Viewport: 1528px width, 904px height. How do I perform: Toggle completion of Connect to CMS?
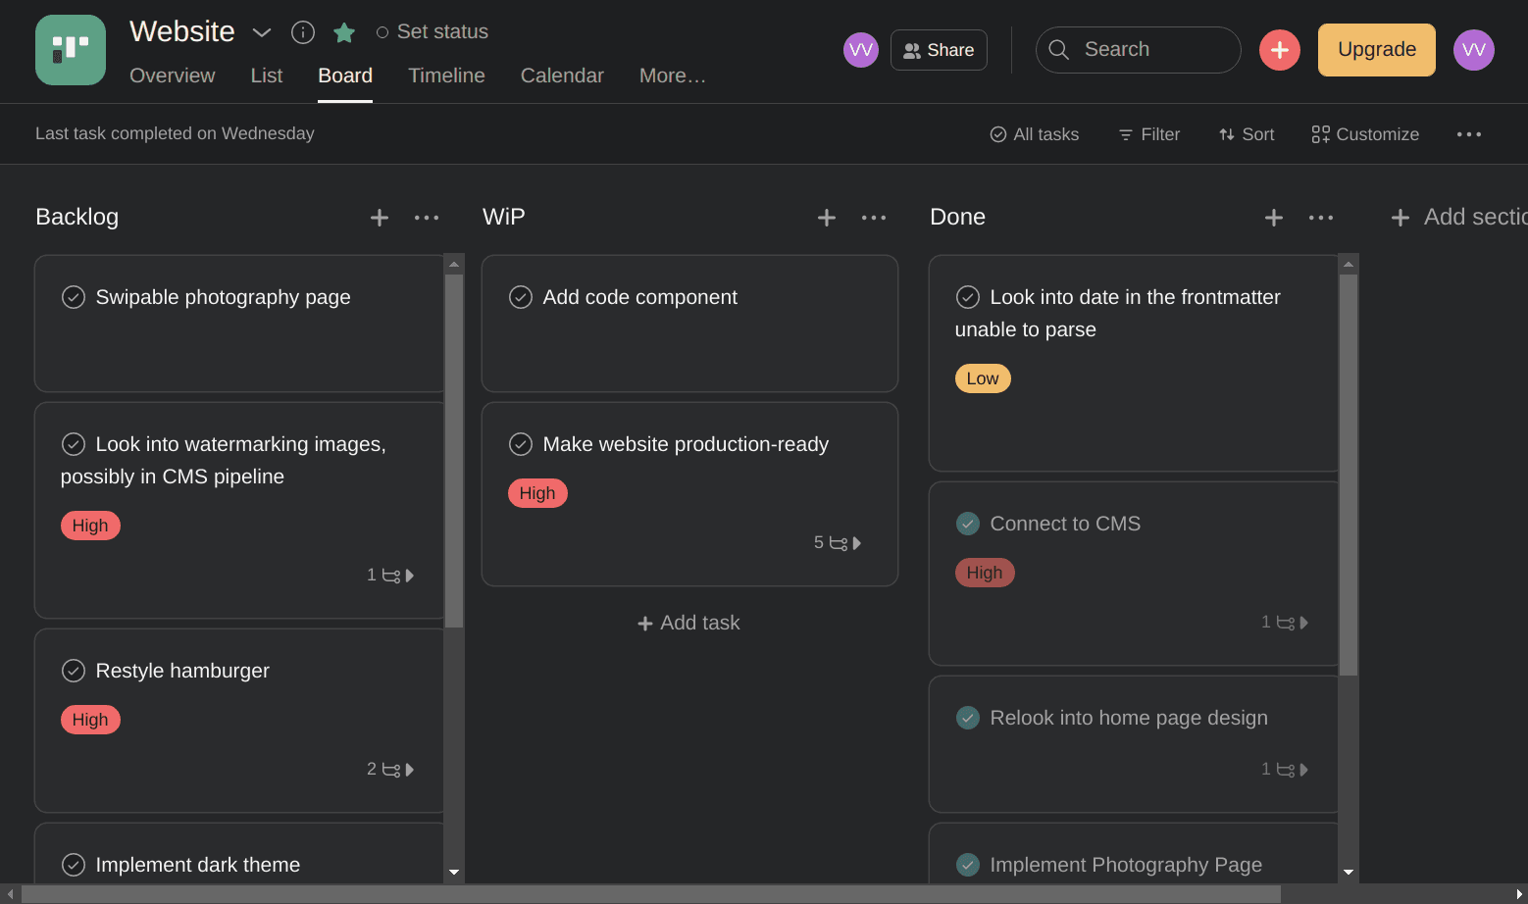(x=968, y=524)
